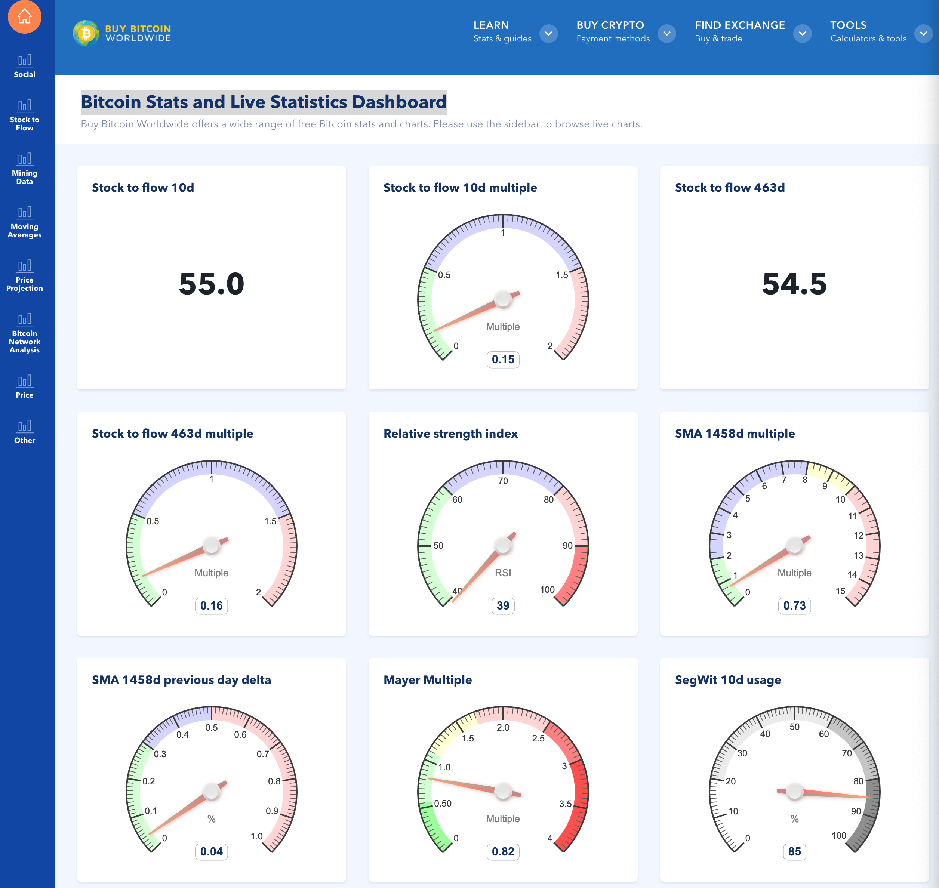Expand the Find Exchange dropdown chevron
Screen dimensions: 939x888
coord(802,33)
